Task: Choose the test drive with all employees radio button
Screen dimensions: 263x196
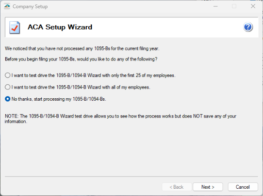Action: pyautogui.click(x=8, y=87)
